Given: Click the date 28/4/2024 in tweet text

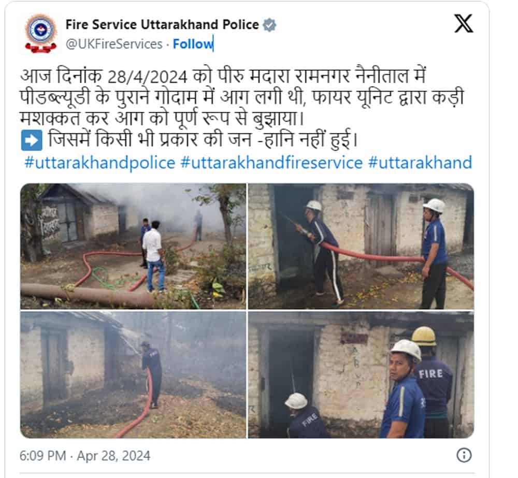Looking at the screenshot, I should pos(148,77).
